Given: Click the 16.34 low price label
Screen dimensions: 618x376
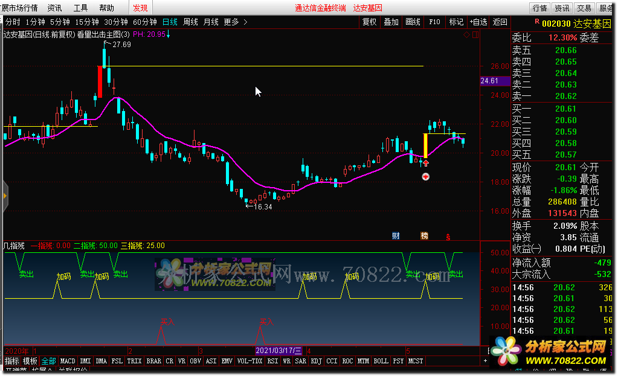Looking at the screenshot, I should click(263, 206).
